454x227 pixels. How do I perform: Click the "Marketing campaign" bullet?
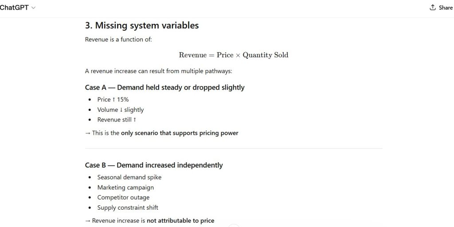125,188
